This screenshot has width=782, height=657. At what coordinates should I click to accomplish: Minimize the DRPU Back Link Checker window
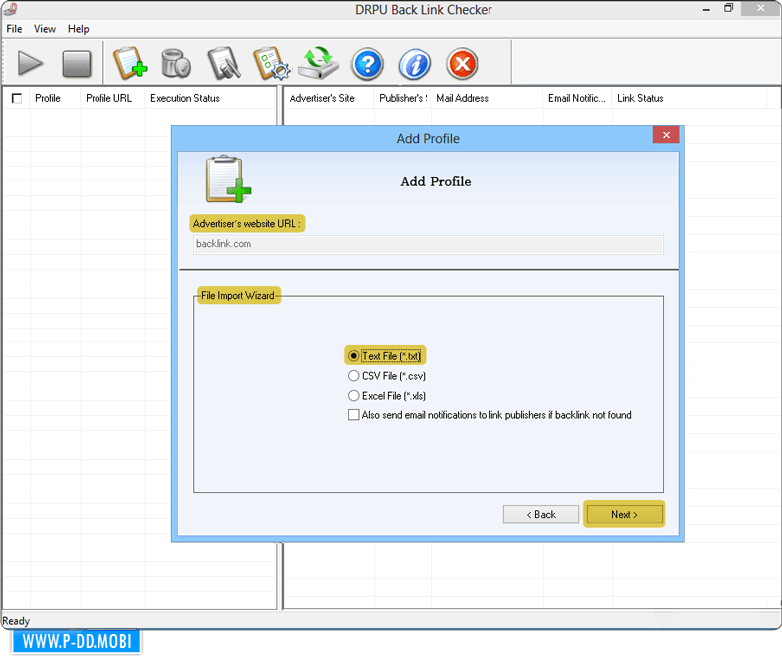(x=706, y=9)
